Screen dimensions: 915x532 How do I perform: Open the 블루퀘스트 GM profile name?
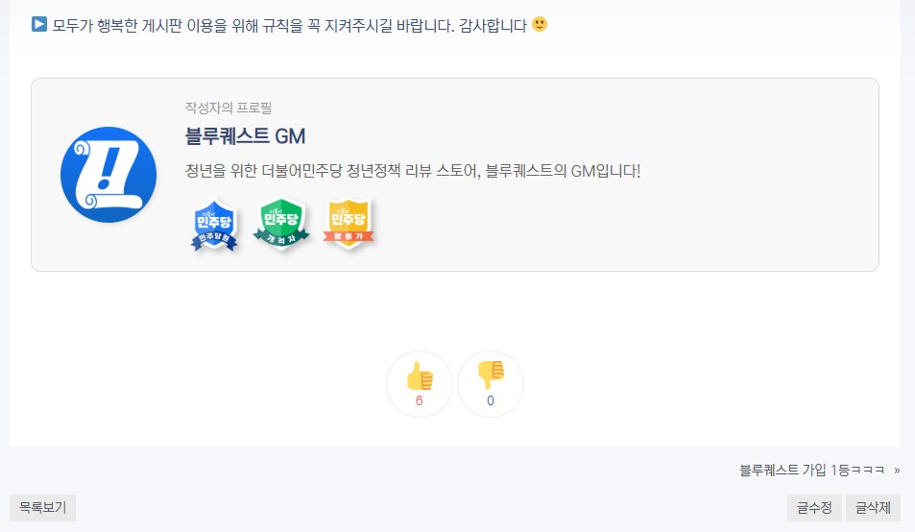(245, 136)
